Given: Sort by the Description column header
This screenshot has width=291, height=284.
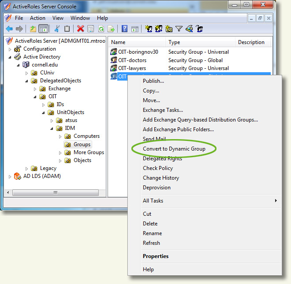Looking at the screenshot, I should point(253,42).
